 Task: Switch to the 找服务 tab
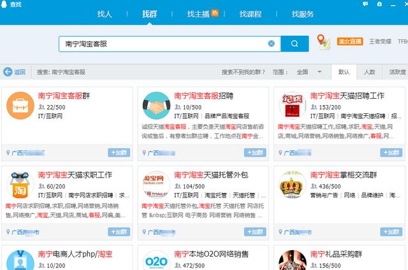tap(302, 14)
